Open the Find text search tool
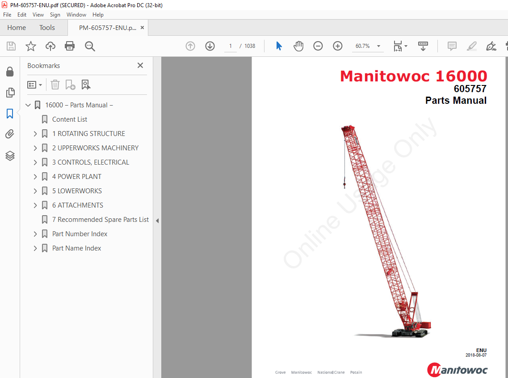This screenshot has height=378, width=508. (90, 46)
